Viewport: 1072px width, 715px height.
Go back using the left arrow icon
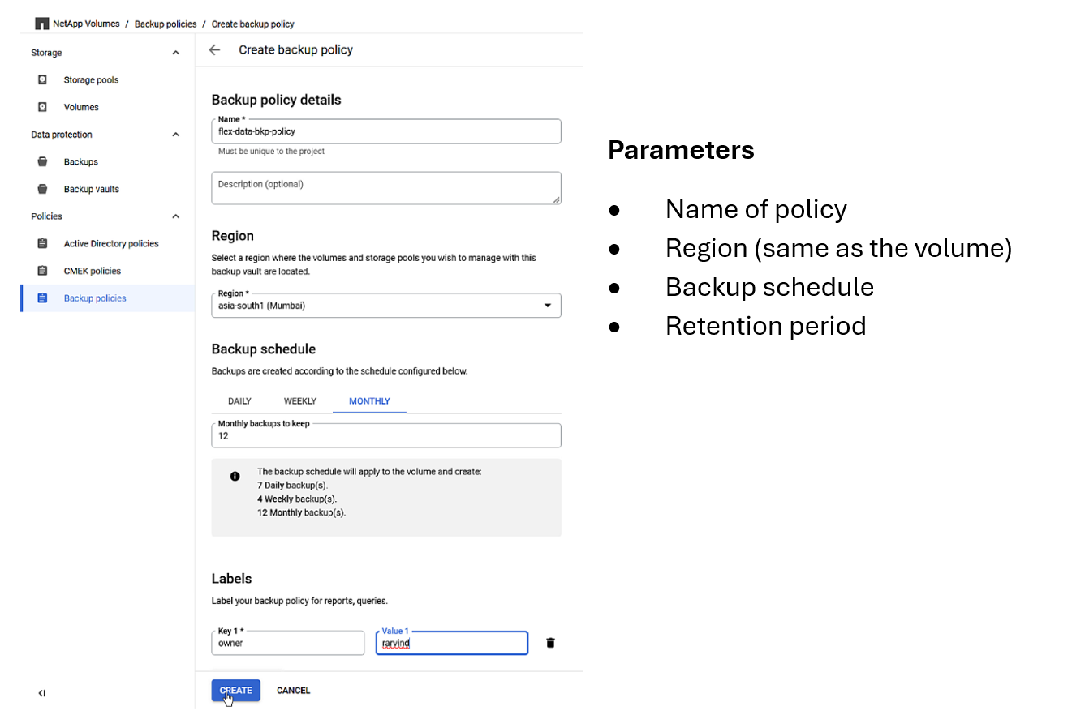click(x=214, y=50)
